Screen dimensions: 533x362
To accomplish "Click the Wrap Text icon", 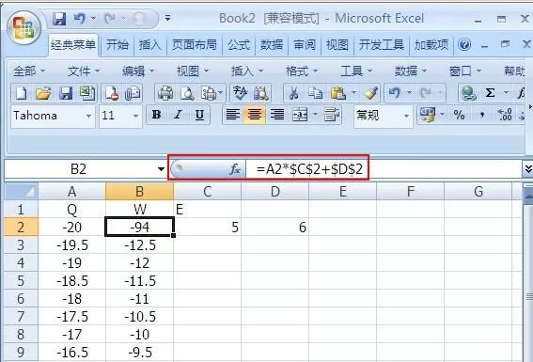I will pyautogui.click(x=332, y=115).
